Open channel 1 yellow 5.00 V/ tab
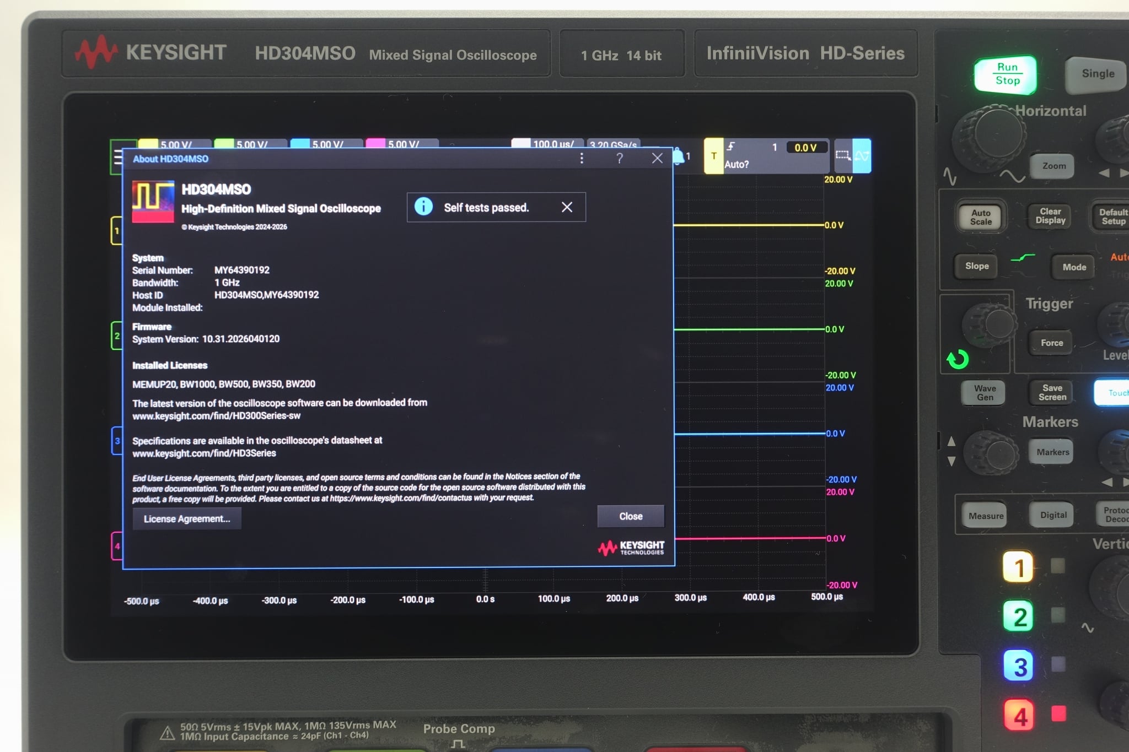1129x752 pixels. point(174,144)
